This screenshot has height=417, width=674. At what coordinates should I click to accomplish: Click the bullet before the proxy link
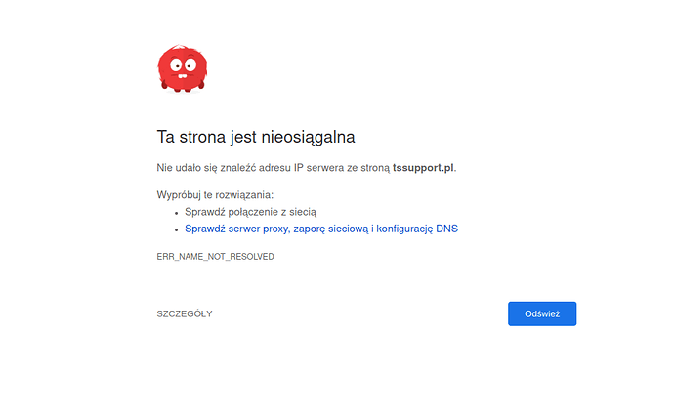click(x=177, y=229)
